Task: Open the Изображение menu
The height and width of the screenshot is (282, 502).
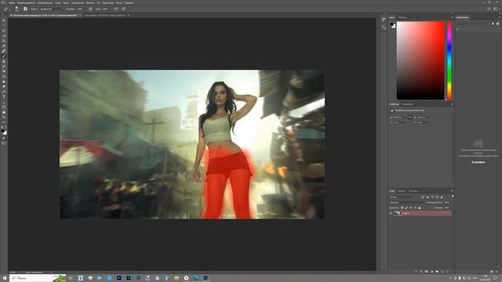Action: point(45,2)
